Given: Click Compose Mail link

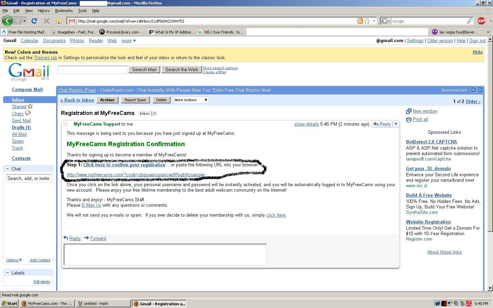Looking at the screenshot, I should pyautogui.click(x=27, y=90).
